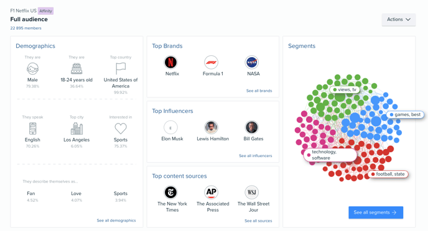
Task: Click See all sources link
Action: tap(258, 221)
